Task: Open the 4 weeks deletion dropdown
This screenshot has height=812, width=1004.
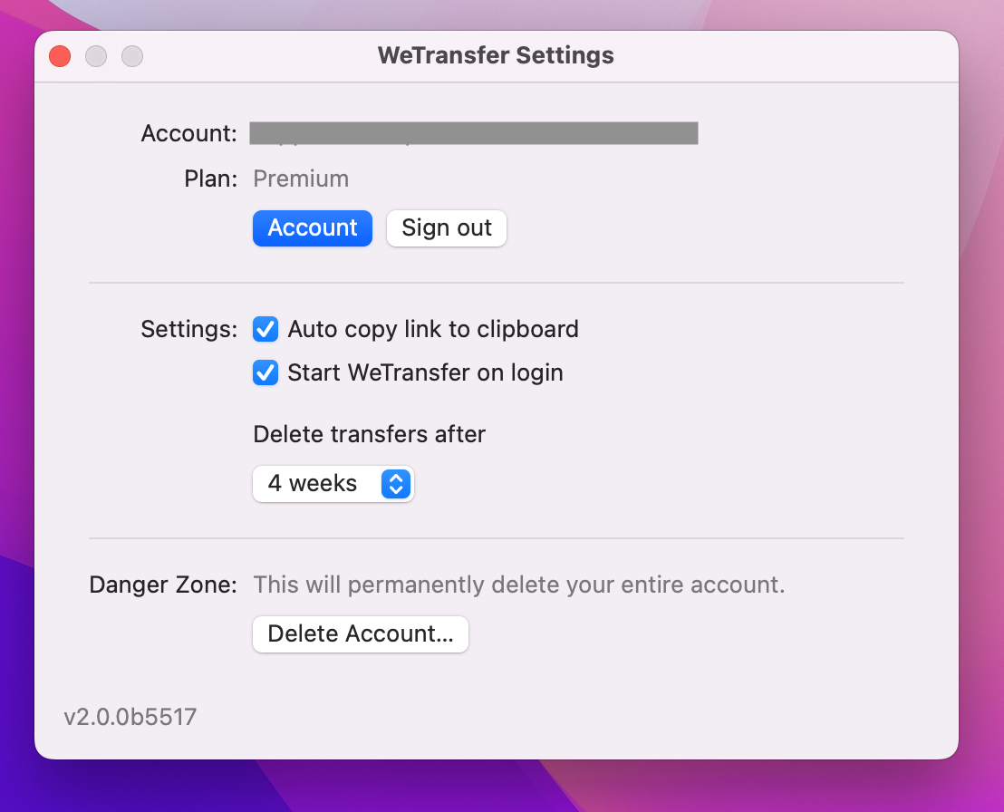Action: [333, 484]
